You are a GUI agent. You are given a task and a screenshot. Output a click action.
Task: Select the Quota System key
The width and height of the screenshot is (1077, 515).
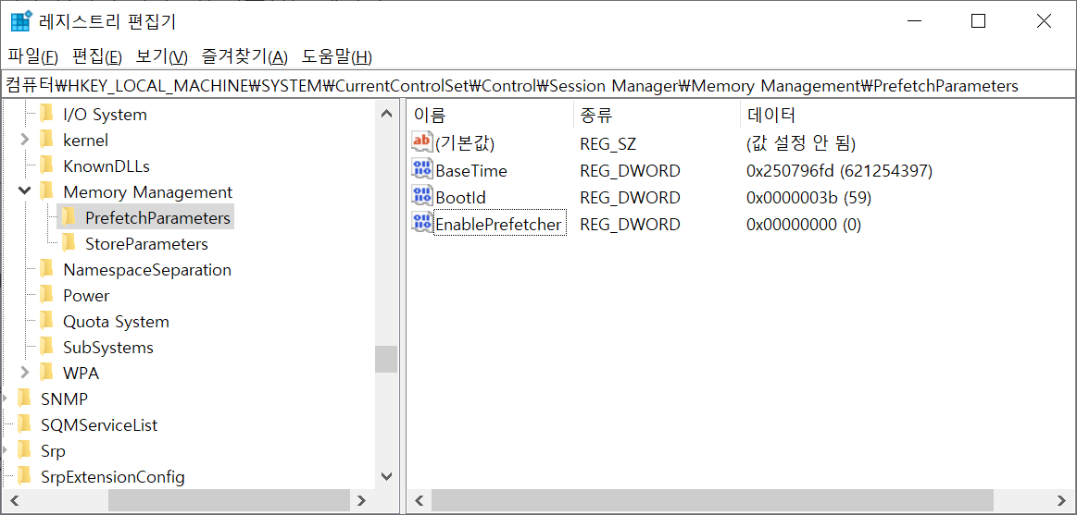pyautogui.click(x=116, y=322)
